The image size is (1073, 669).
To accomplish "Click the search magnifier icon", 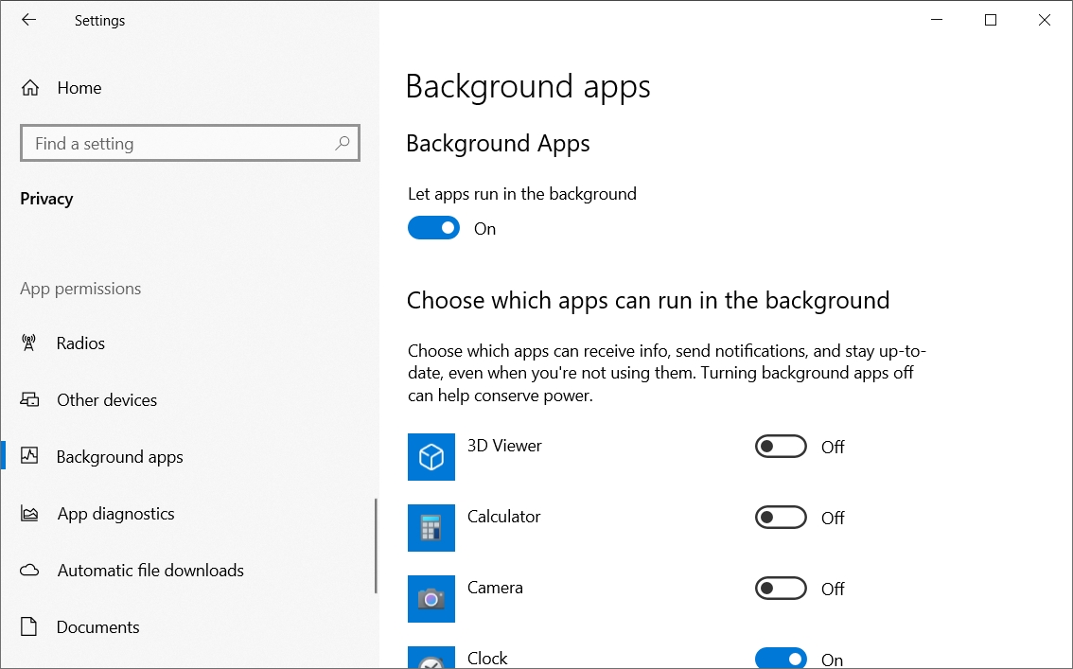I will tap(343, 143).
